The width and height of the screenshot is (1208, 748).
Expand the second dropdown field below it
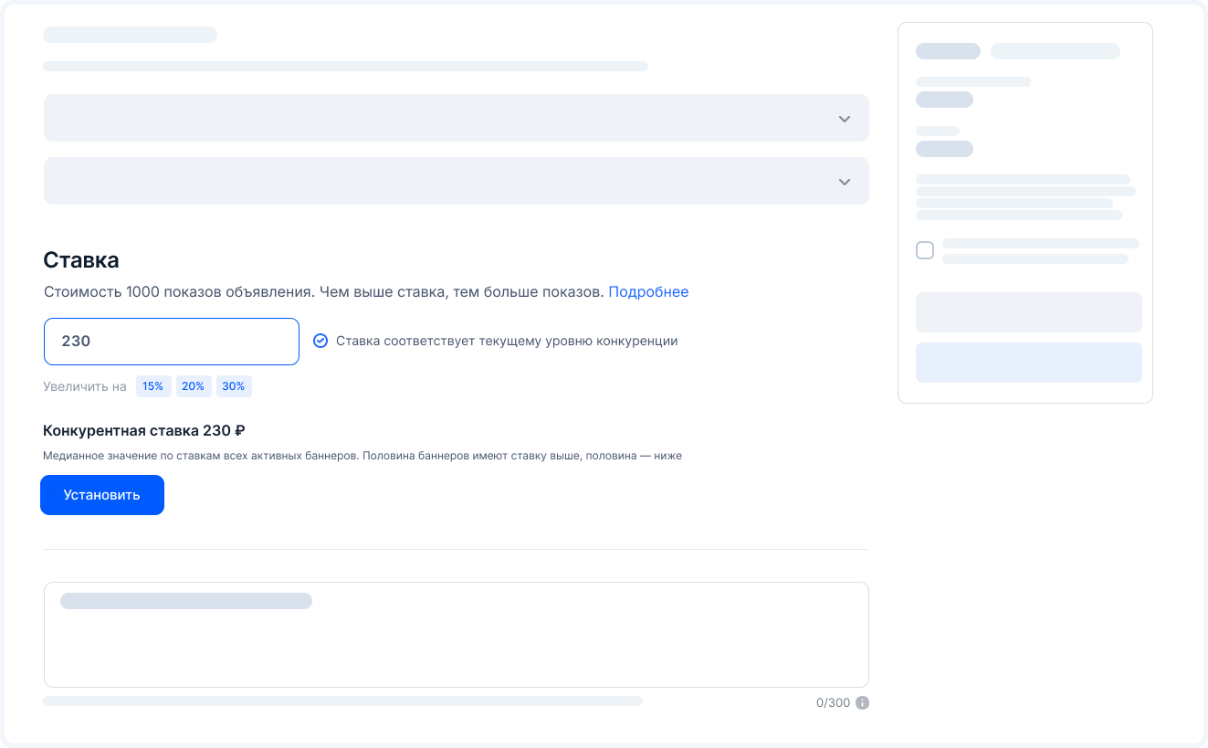tap(456, 181)
